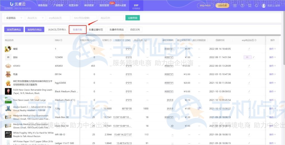Open 操作 dropdown for the 纸盒 row
Viewport: 285px width, 145px height.
pyautogui.click(x=272, y=74)
